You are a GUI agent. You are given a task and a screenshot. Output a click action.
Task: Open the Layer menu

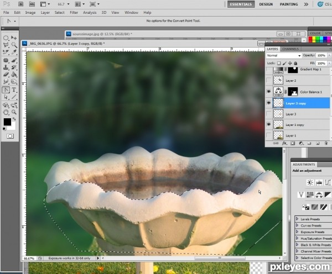[x=45, y=13]
